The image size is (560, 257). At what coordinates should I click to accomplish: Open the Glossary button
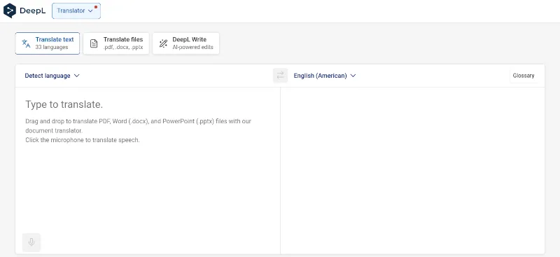tap(523, 76)
